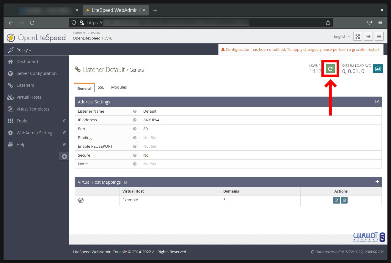
Task: Click the port value 80
Action: pyautogui.click(x=145, y=129)
